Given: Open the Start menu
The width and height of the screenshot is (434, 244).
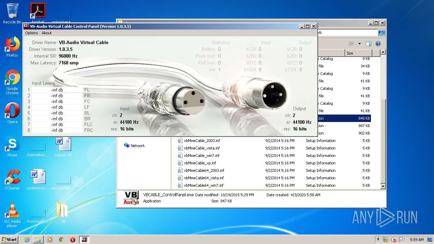Looking at the screenshot, I should pos(9,239).
